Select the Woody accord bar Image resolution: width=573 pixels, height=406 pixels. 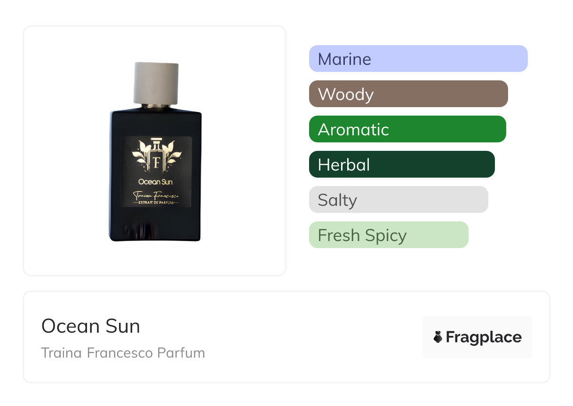click(408, 94)
